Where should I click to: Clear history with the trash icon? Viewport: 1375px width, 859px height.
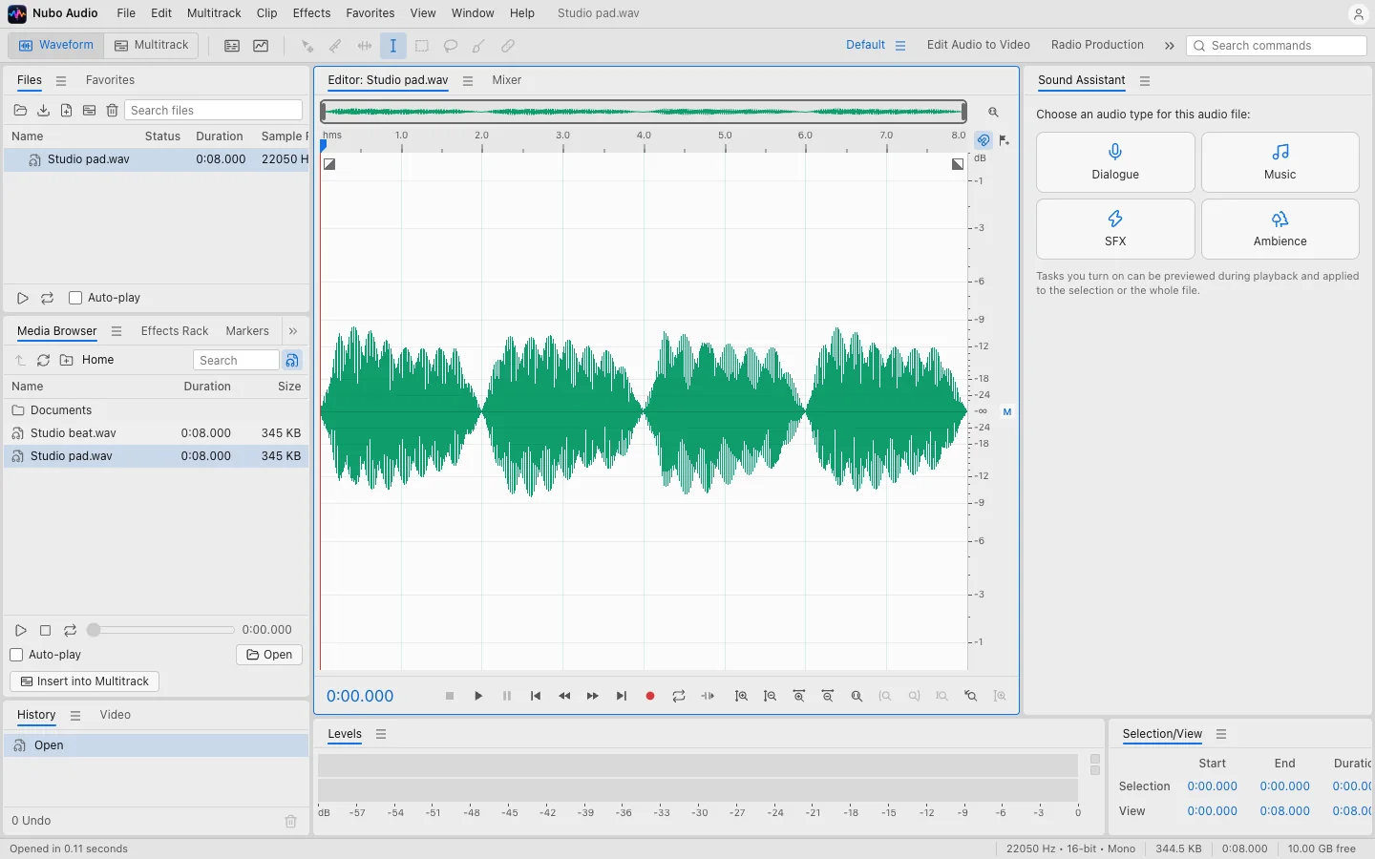tap(291, 821)
